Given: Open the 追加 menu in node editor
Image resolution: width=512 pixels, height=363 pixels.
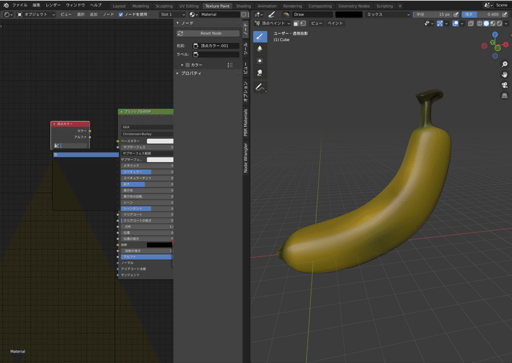Looking at the screenshot, I should 93,14.
